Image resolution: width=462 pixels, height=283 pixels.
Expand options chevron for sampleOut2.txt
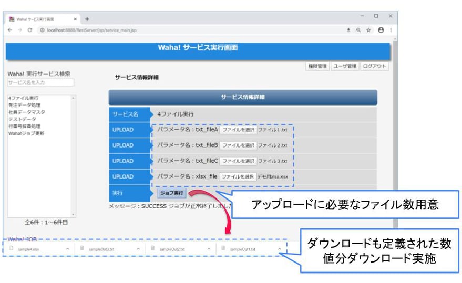tap(209, 249)
